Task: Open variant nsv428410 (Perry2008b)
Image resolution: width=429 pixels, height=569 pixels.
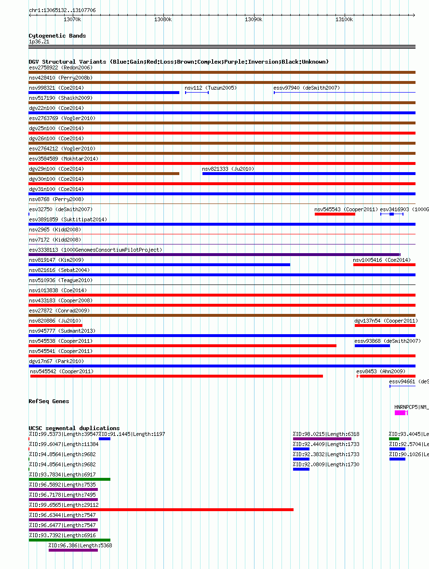Action: (61, 78)
